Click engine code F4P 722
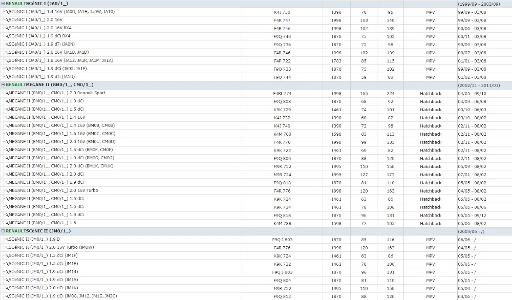 (x=282, y=61)
